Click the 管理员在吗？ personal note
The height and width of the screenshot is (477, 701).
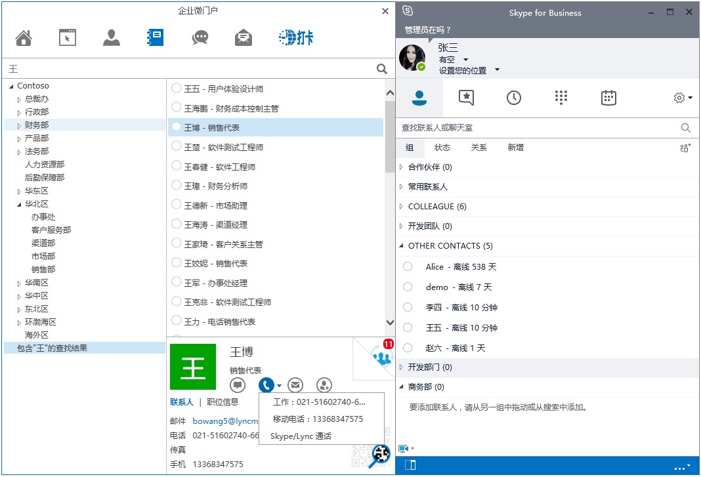pos(427,30)
